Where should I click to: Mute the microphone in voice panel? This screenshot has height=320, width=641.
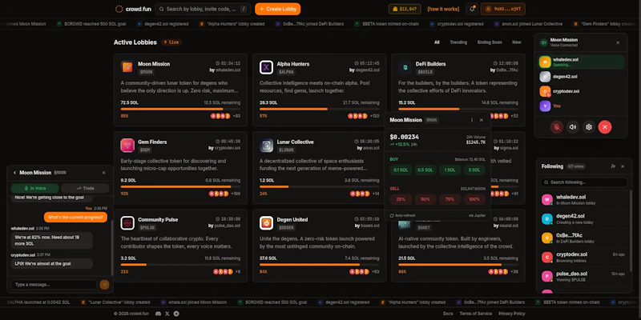pyautogui.click(x=556, y=127)
